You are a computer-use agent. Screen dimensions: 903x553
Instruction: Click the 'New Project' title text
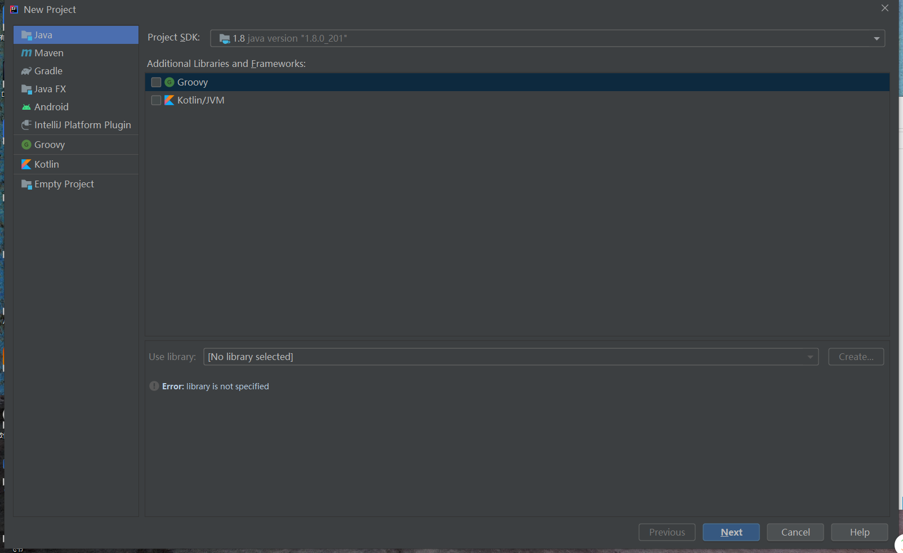point(50,10)
